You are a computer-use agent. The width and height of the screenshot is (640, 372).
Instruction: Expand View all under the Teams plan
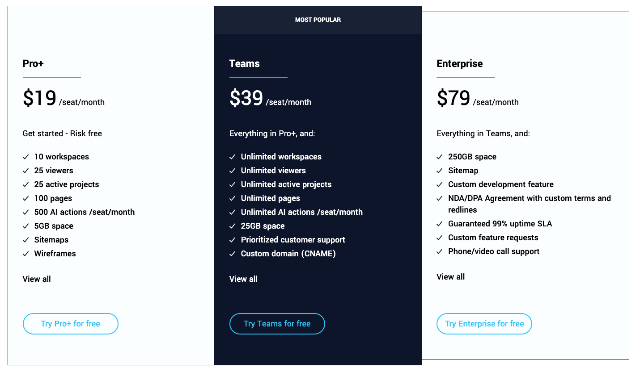(243, 279)
